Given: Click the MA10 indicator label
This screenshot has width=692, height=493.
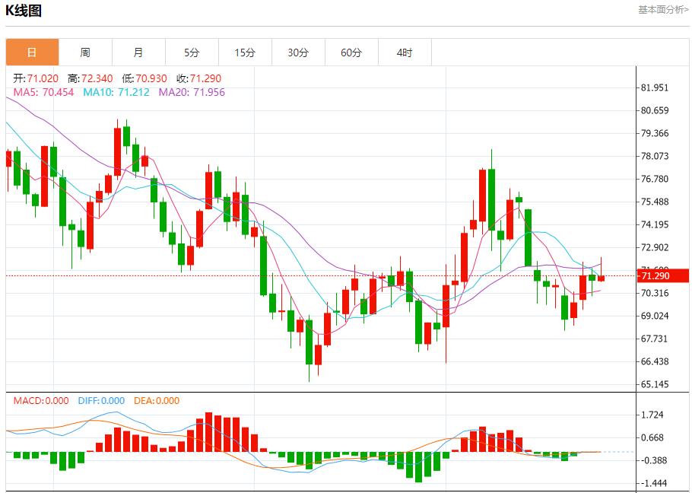Looking at the screenshot, I should [x=116, y=92].
